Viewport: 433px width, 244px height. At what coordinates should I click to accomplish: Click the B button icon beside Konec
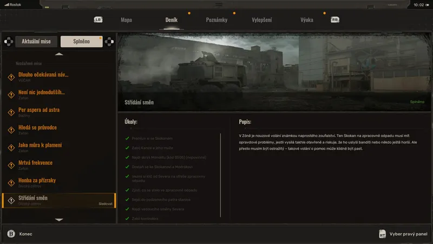coord(10,234)
